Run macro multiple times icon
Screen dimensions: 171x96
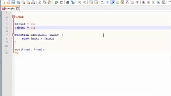tap(158, 2)
